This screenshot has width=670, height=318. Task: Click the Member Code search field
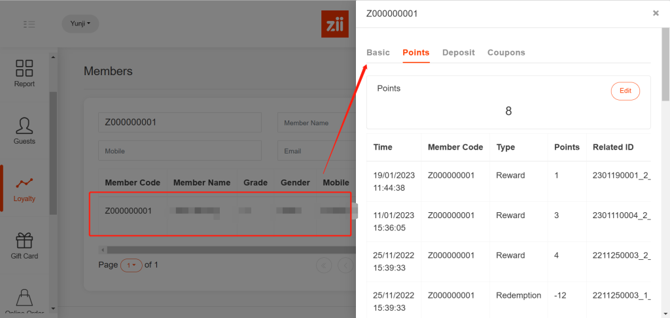[179, 122]
